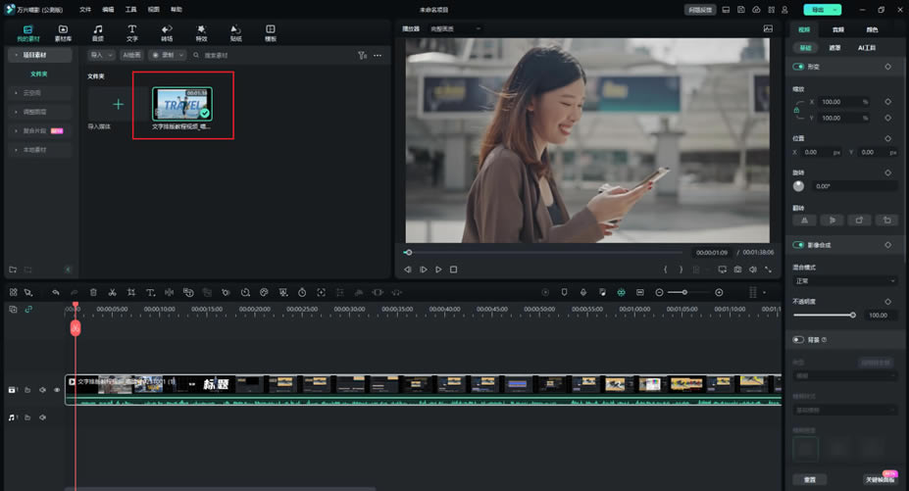The width and height of the screenshot is (909, 491).
Task: Open the 文件 (File) menu
Action: (x=85, y=9)
